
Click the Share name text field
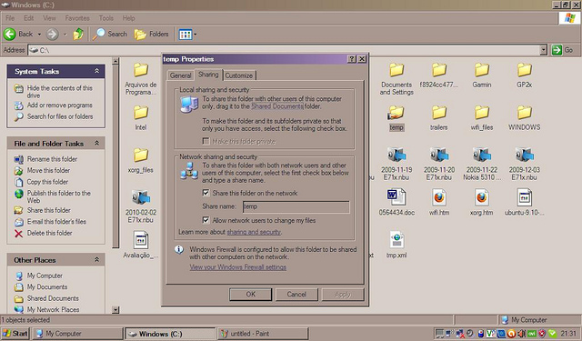point(296,206)
